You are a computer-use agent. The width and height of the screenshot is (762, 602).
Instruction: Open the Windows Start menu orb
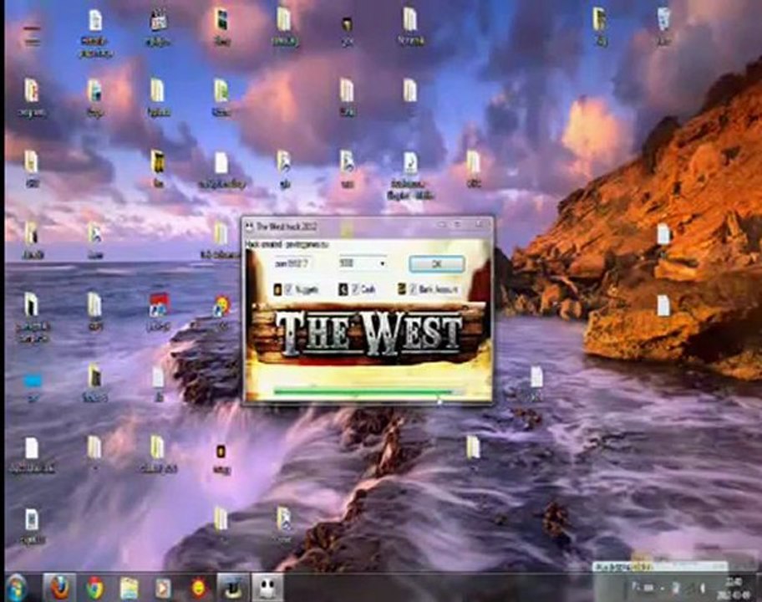click(17, 588)
